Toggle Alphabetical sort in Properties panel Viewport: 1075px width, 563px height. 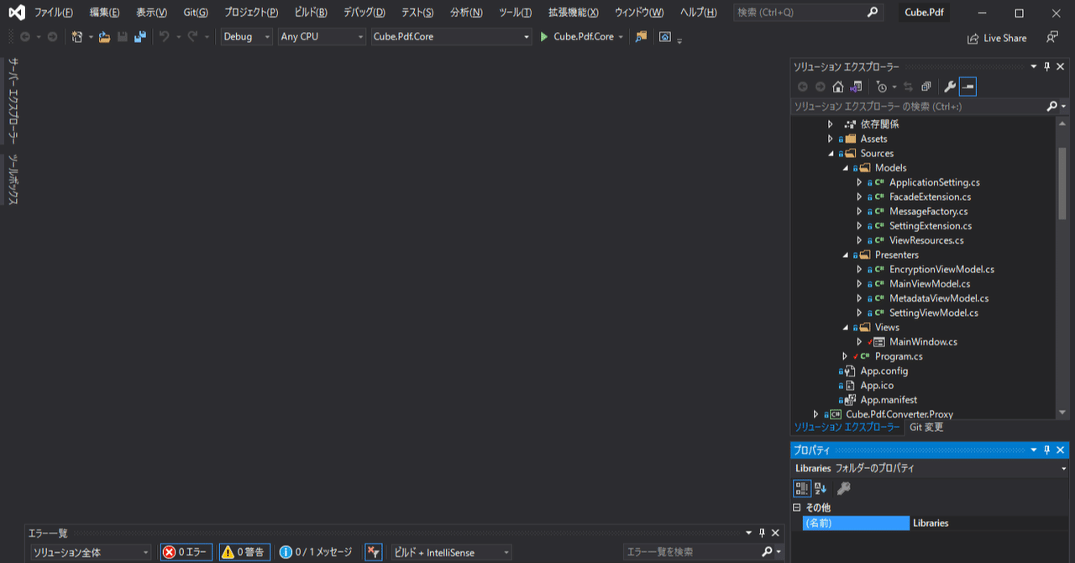821,488
